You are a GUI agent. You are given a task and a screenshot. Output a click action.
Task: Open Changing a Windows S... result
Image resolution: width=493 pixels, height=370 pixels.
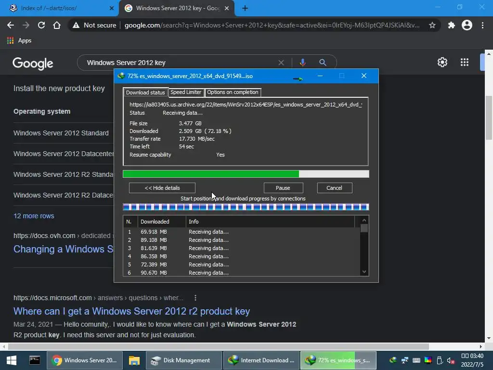coord(63,249)
